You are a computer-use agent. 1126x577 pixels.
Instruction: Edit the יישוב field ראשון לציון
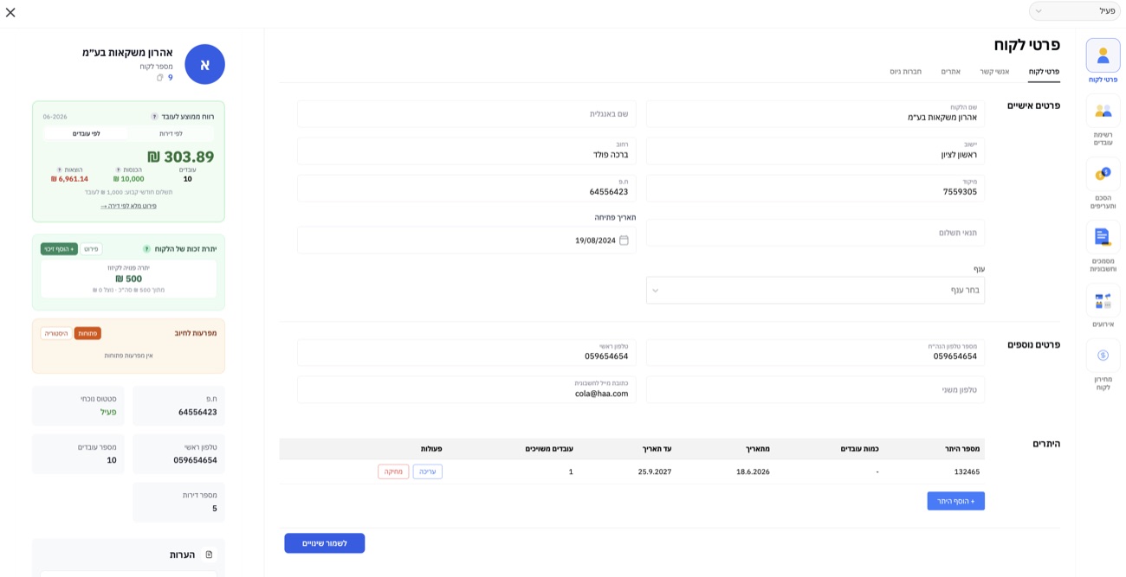click(x=815, y=151)
